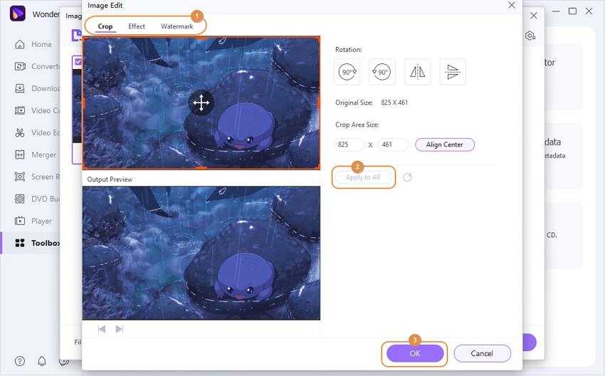Confirm edits with the OK button
The height and width of the screenshot is (376, 605).
415,353
